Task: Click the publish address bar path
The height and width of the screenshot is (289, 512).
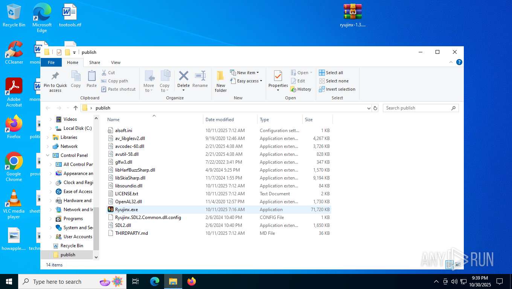Action: [103, 108]
